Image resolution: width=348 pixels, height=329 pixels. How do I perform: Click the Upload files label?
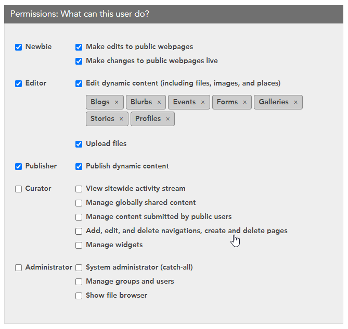106,144
